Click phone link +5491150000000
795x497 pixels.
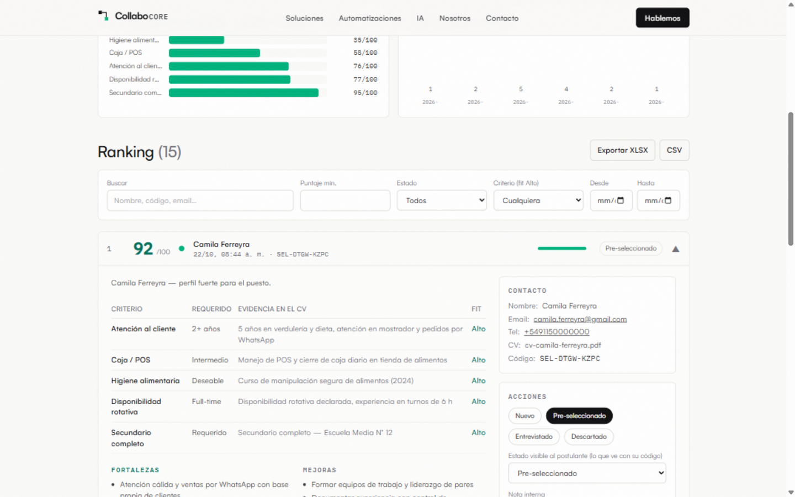556,332
